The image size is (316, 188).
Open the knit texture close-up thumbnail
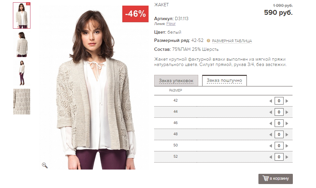tap(22, 102)
